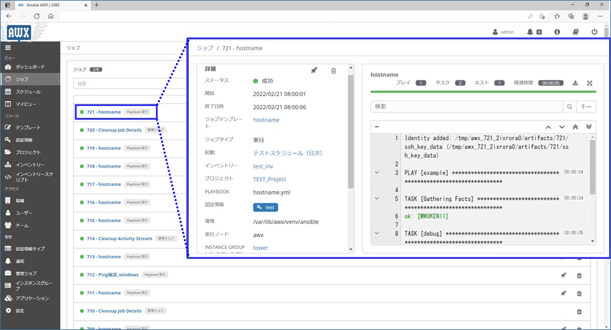The height and width of the screenshot is (330, 611).
Task: Open 管理ジョブ in sidebar
Action: click(30, 273)
